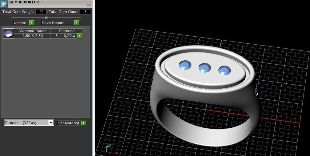Click the Total Gem Weight value field
Screen dimensions: 310x156
point(41,12)
